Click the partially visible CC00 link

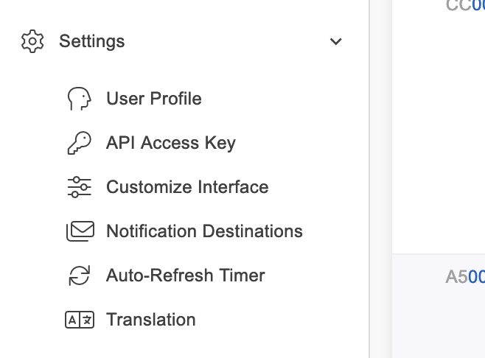point(466,6)
